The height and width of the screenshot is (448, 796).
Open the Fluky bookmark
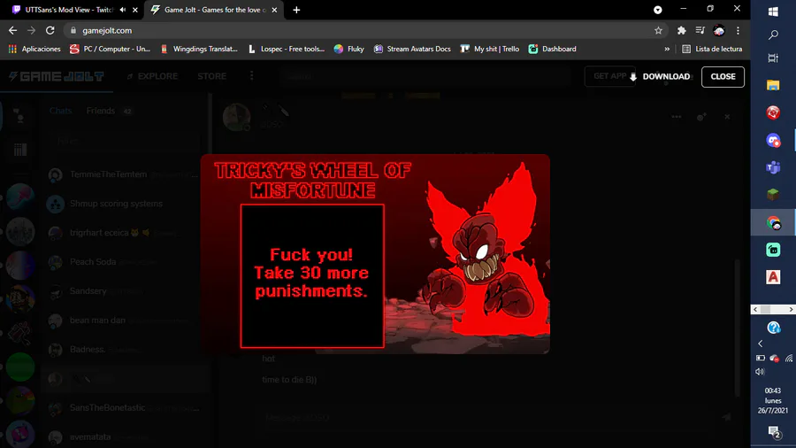pos(349,49)
